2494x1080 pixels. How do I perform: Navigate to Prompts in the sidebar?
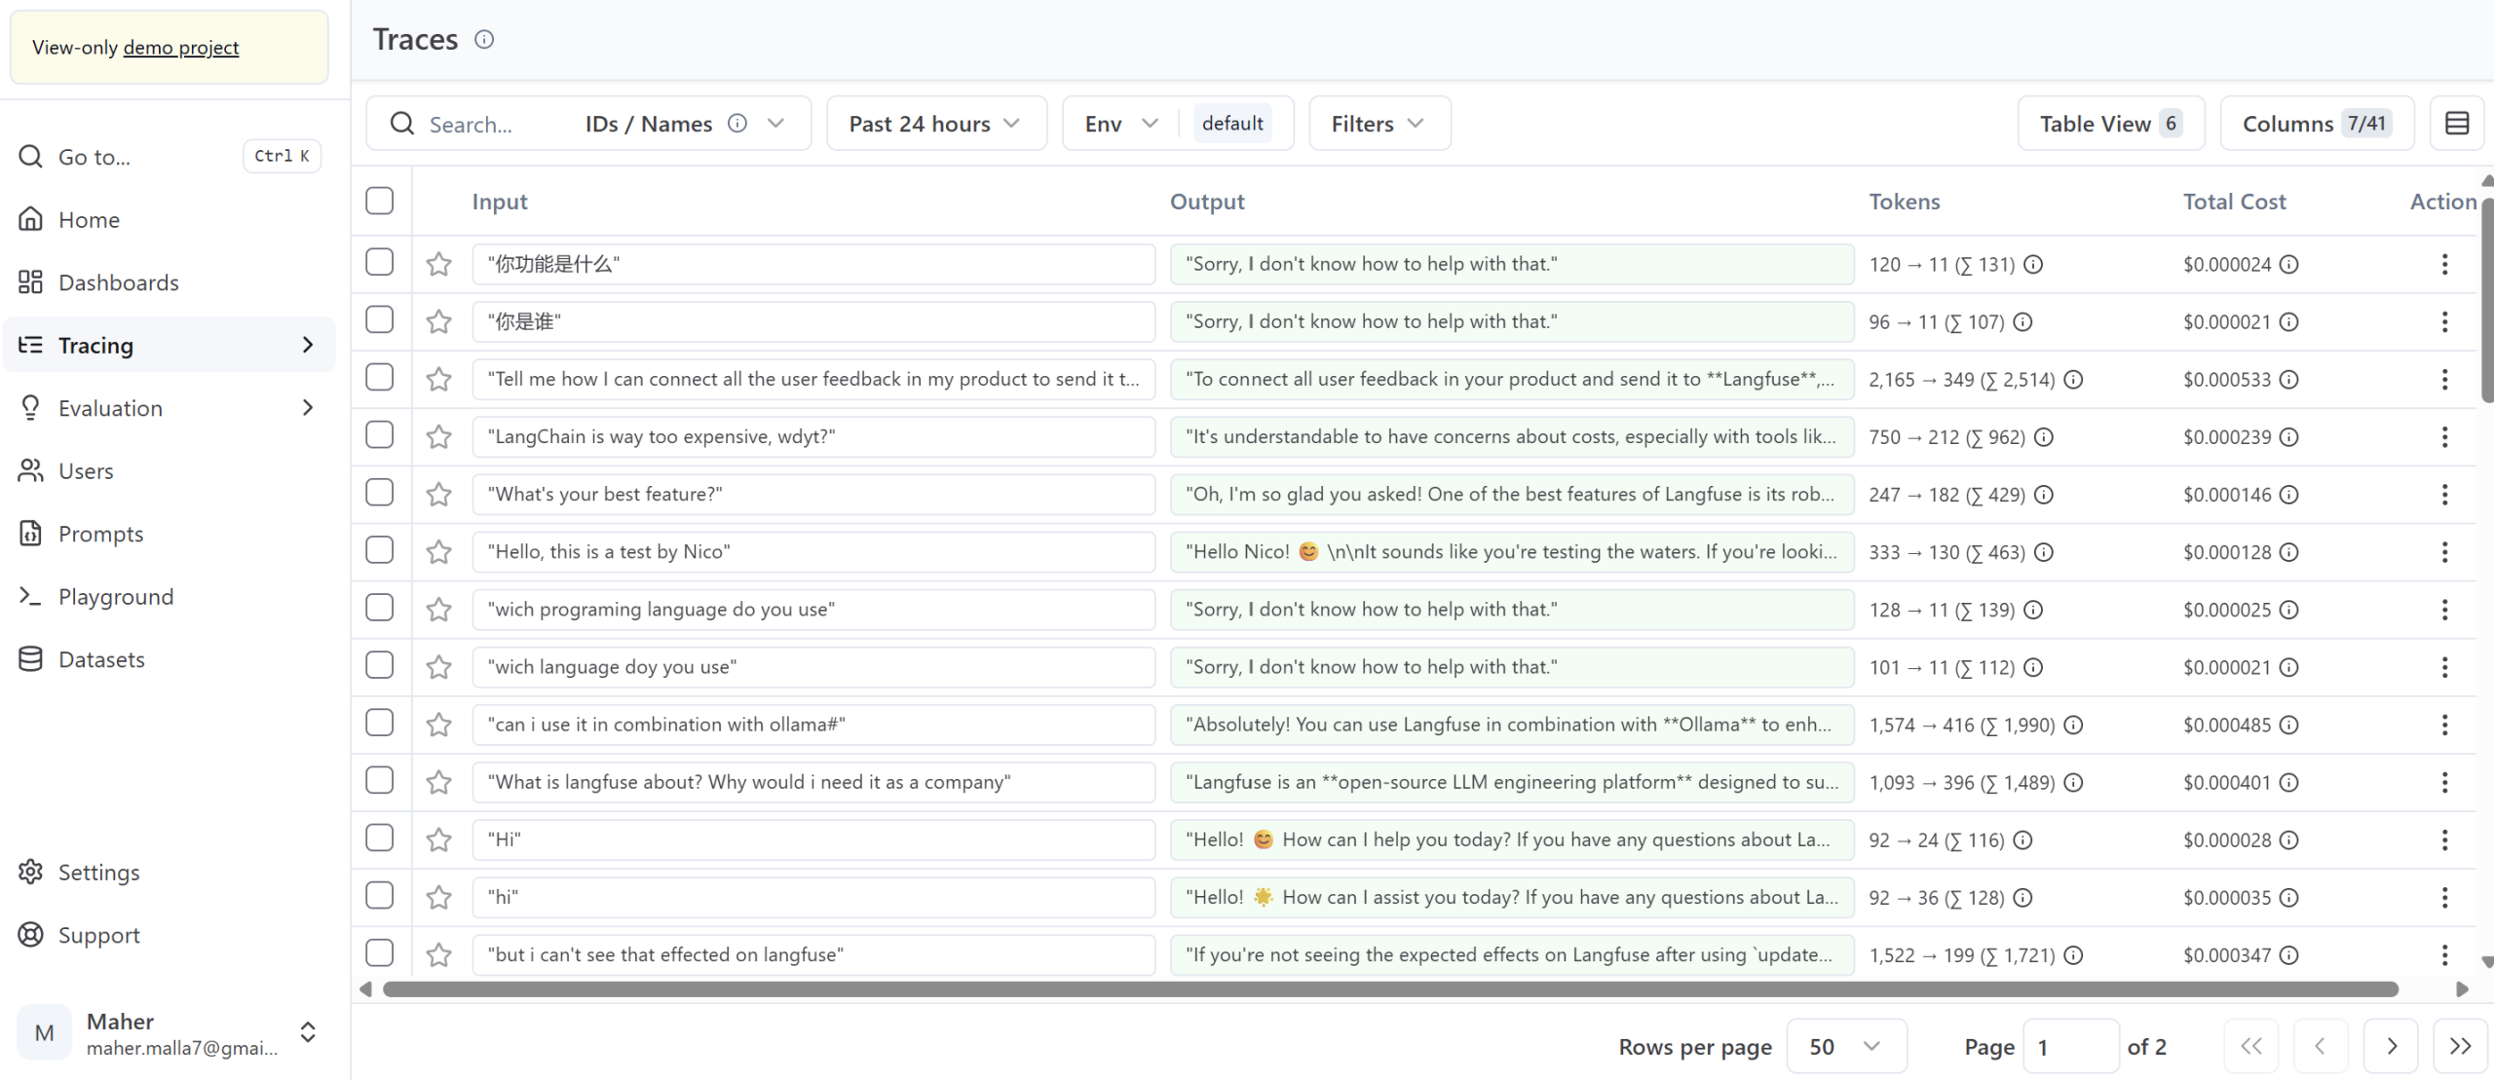click(x=100, y=534)
